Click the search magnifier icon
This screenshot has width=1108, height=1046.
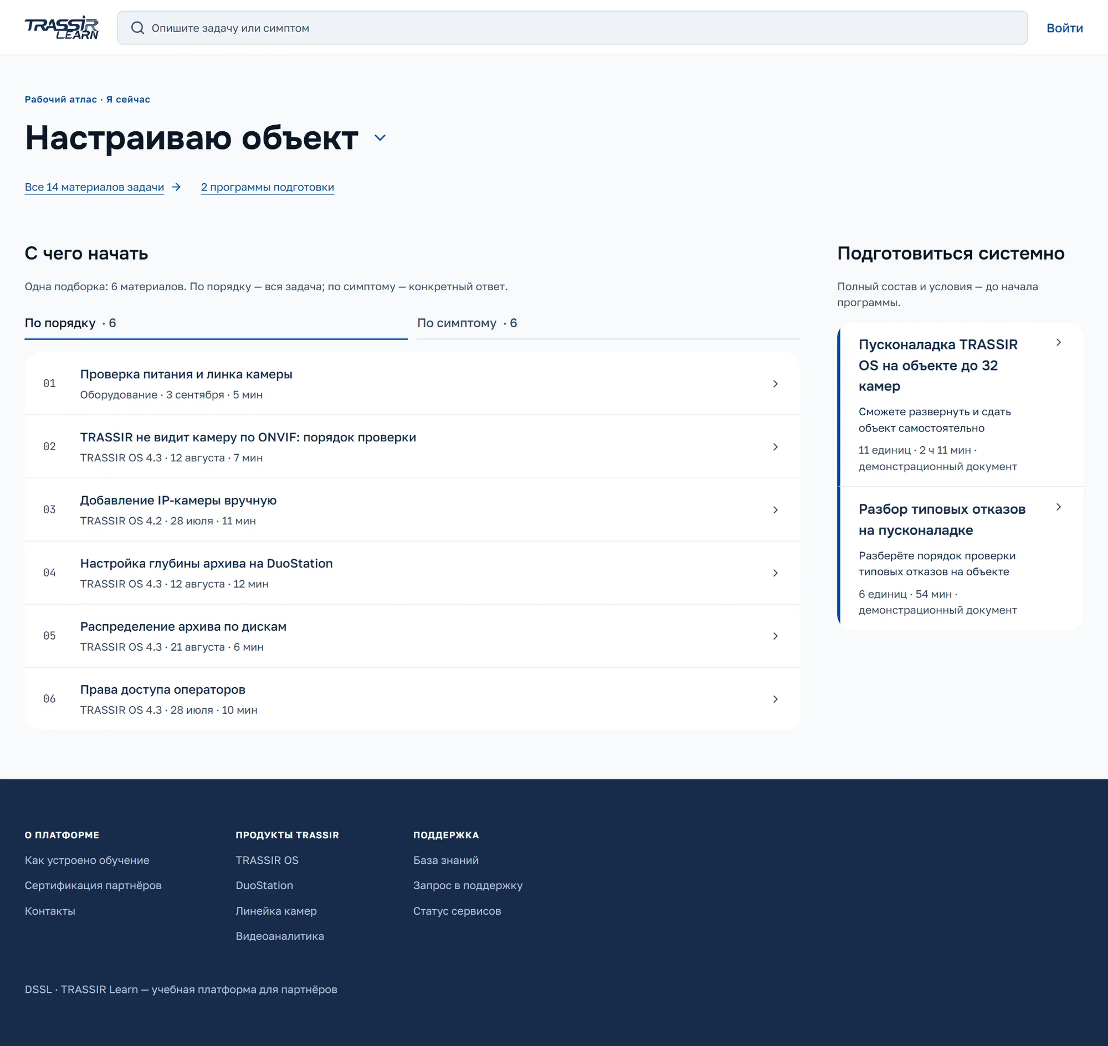(137, 28)
